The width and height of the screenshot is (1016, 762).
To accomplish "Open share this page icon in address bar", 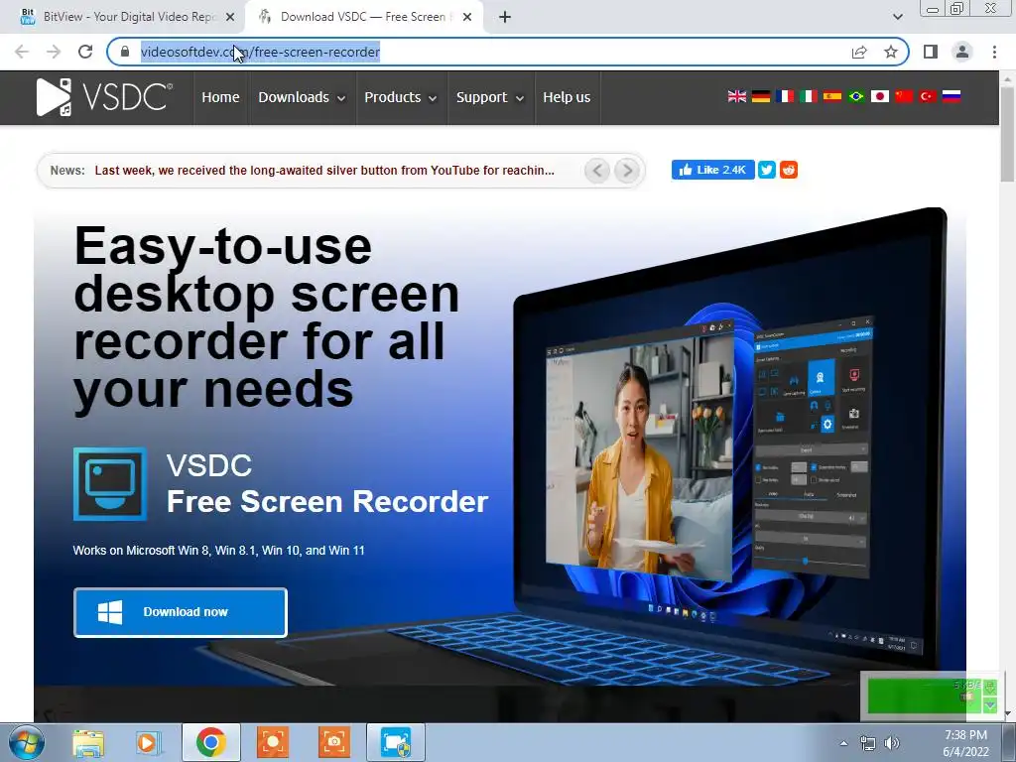I will tap(859, 52).
